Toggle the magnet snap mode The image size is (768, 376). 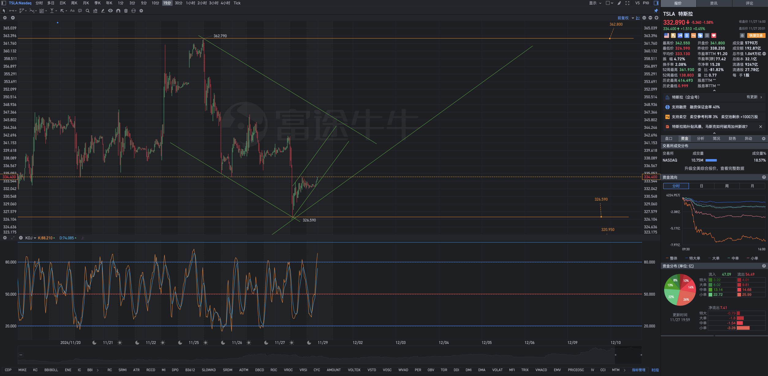pyautogui.click(x=118, y=11)
